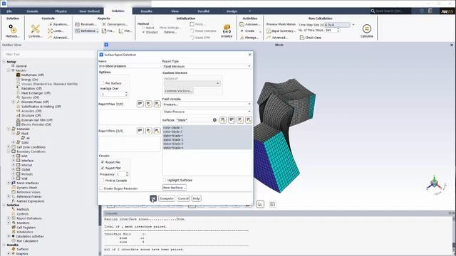Open Manage in Activities group
This screenshot has width=456, height=256.
tap(249, 38)
